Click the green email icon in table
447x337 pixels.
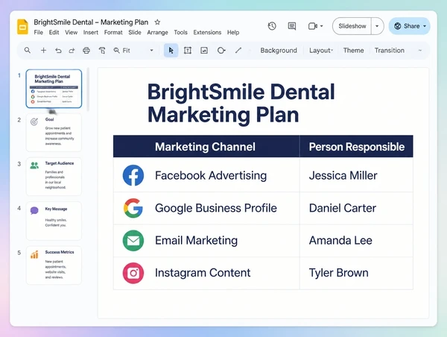(133, 241)
